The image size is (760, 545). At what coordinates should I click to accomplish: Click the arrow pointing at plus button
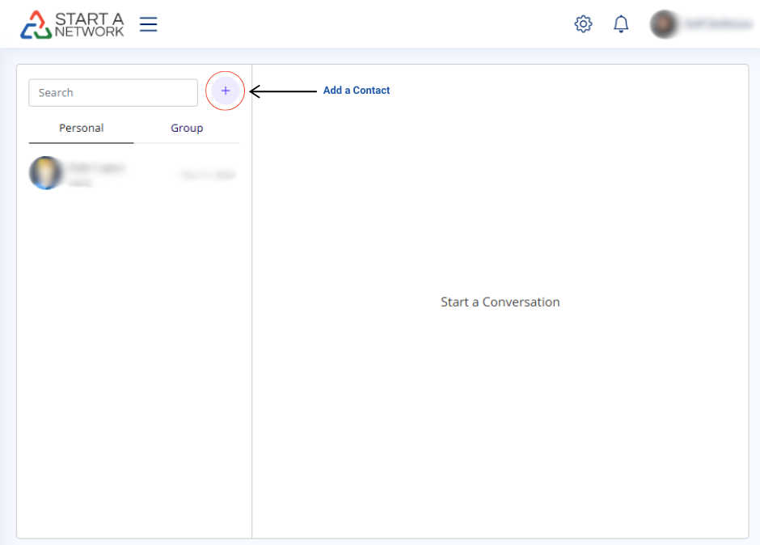[x=283, y=91]
